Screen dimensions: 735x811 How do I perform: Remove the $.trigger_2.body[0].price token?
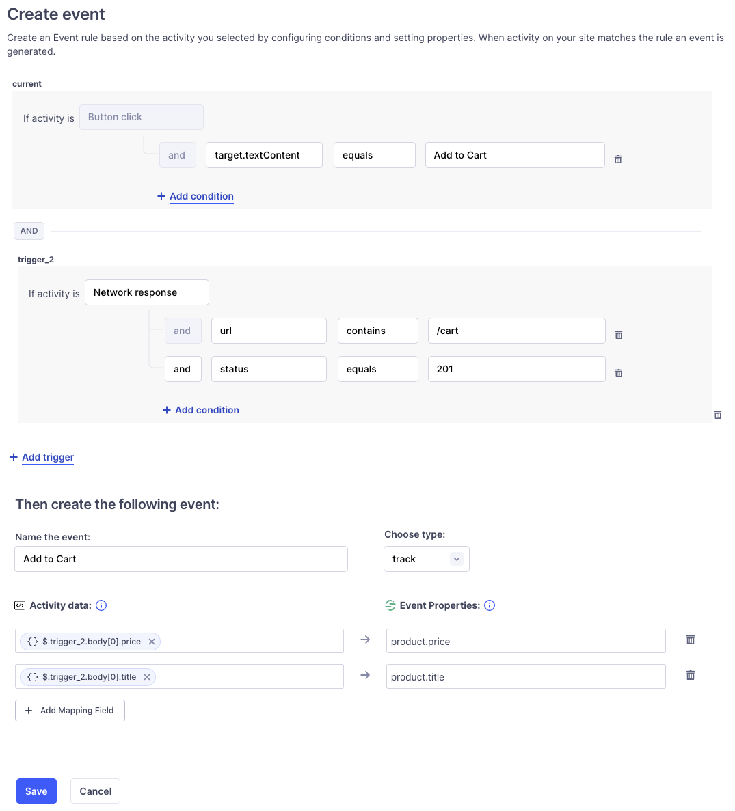click(152, 641)
